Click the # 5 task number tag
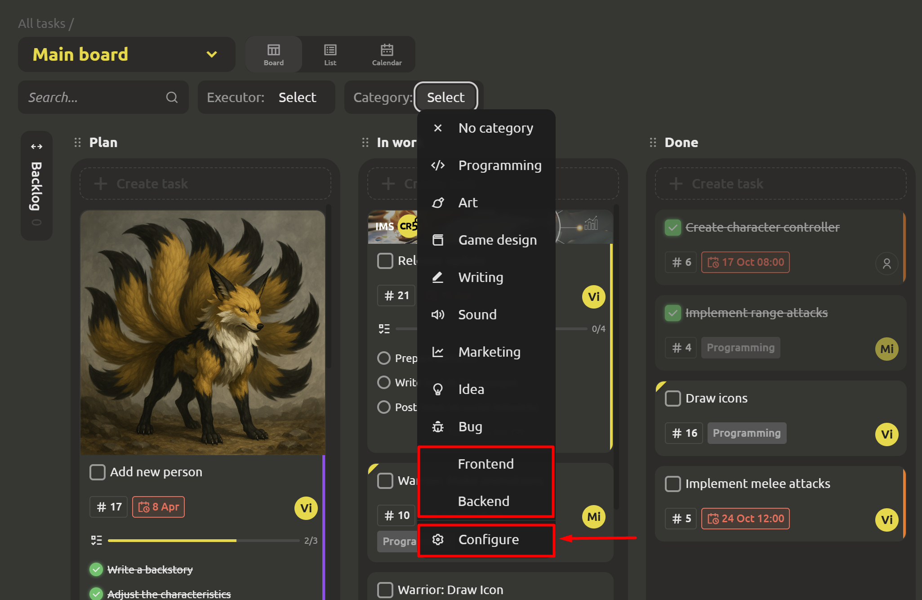This screenshot has width=922, height=600. [681, 519]
